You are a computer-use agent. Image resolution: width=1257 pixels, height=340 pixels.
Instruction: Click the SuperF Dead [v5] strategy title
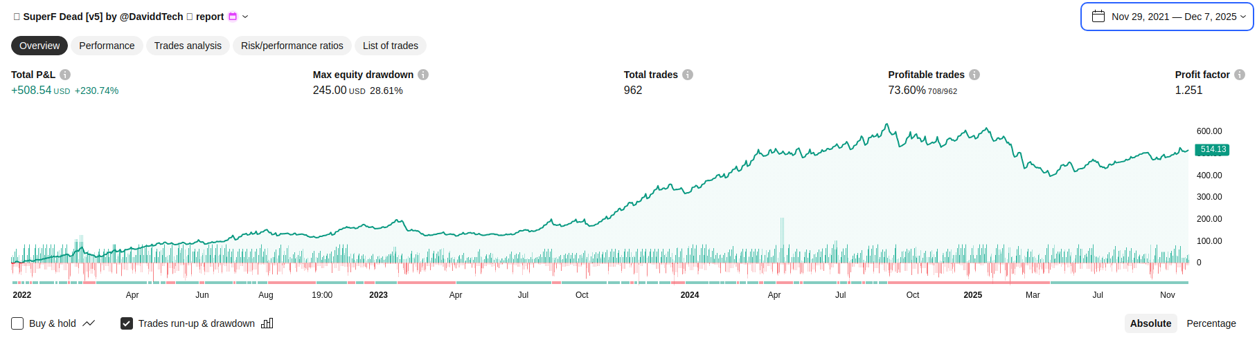point(103,17)
